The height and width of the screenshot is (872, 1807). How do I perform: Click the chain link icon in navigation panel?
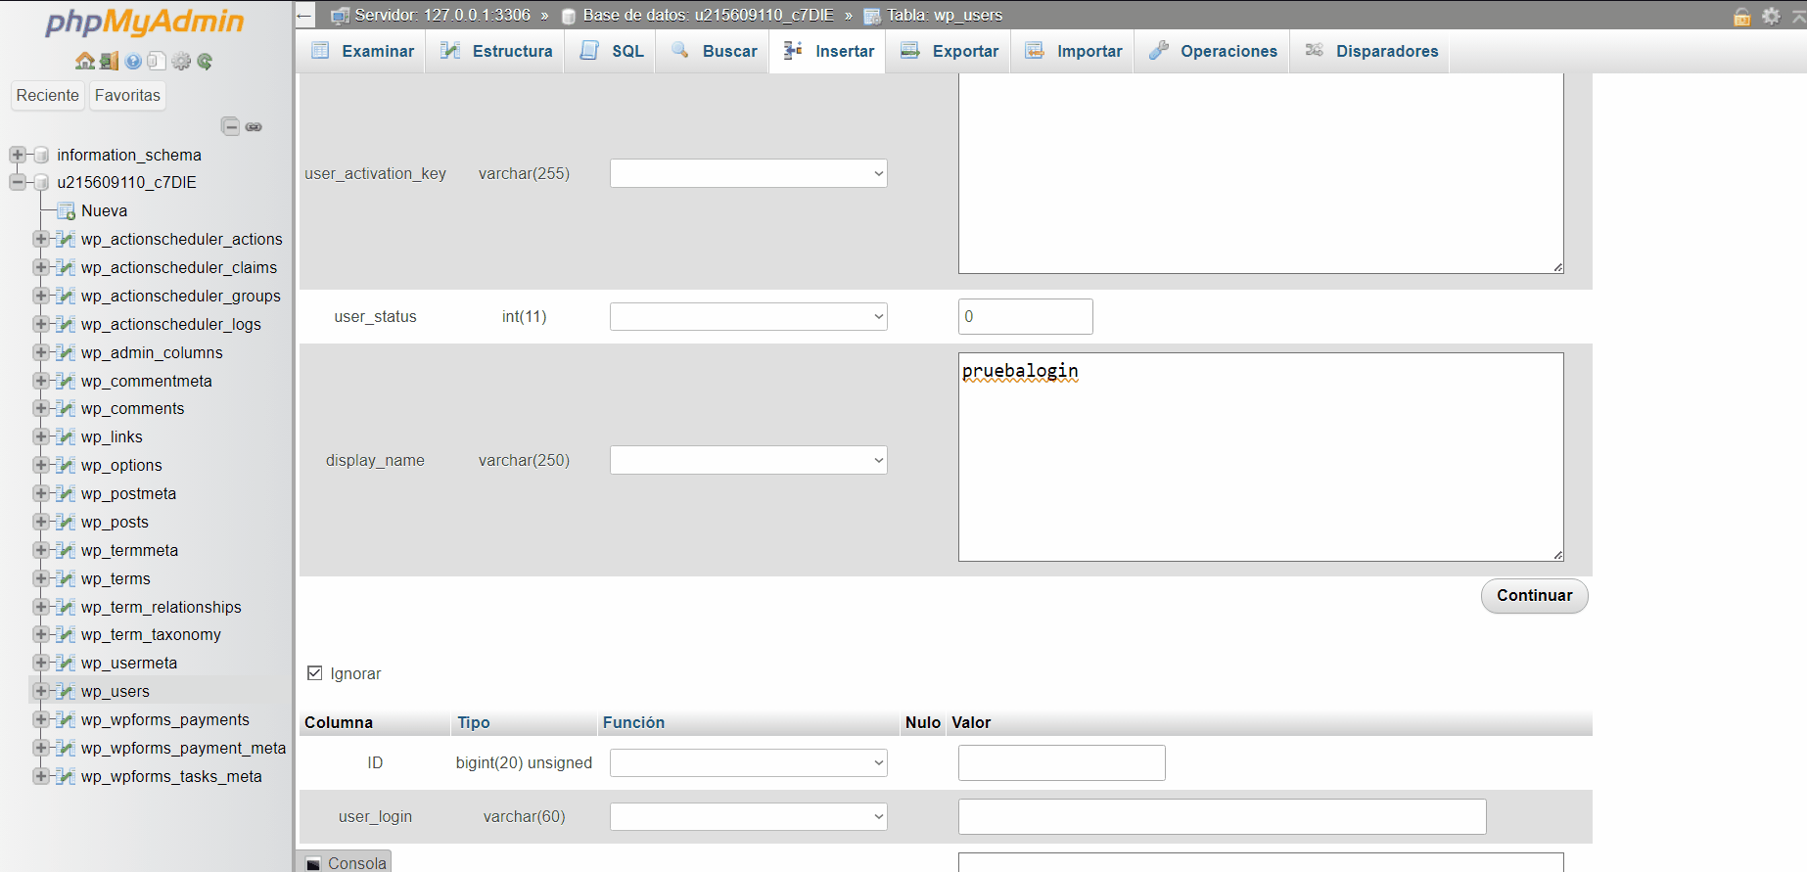(x=254, y=127)
